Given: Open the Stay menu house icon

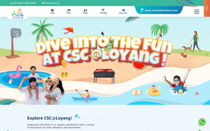Looking at the screenshot, I should pyautogui.click(x=52, y=10).
